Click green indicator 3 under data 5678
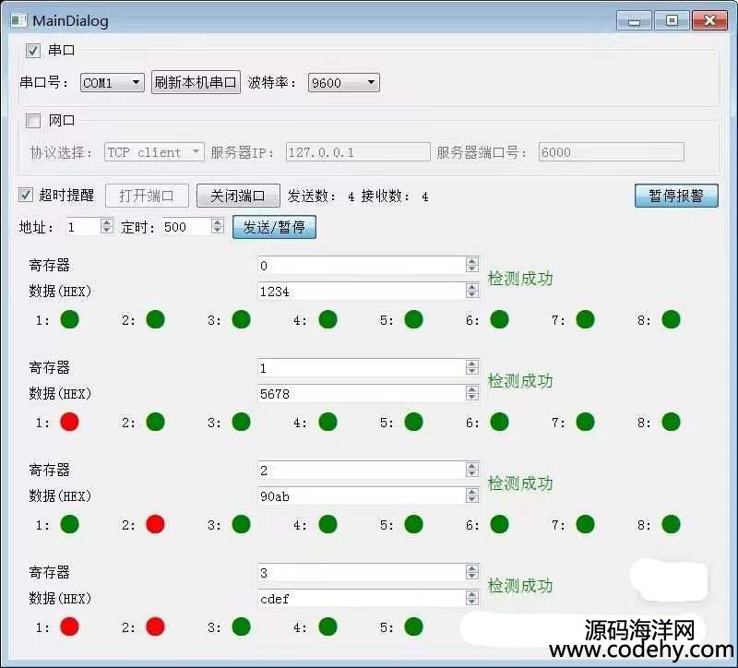Viewport: 738px width, 668px height. pos(242,422)
